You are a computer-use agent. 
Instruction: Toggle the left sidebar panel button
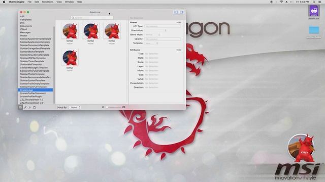[176, 12]
